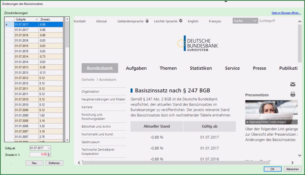The image size is (305, 175).
Task: Click the email envelope icon
Action: click(293, 84)
